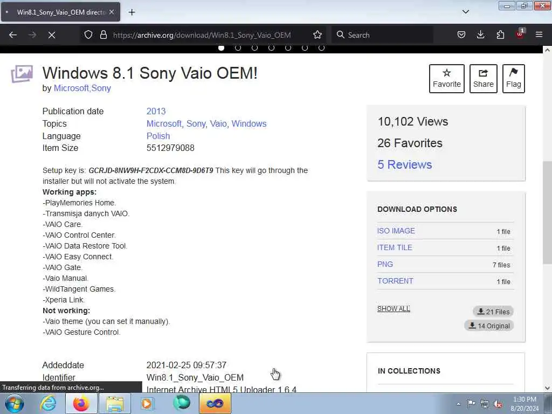This screenshot has height=414, width=552.
Task: Click the page's vertical scrollbar thumb
Action: coord(547,212)
